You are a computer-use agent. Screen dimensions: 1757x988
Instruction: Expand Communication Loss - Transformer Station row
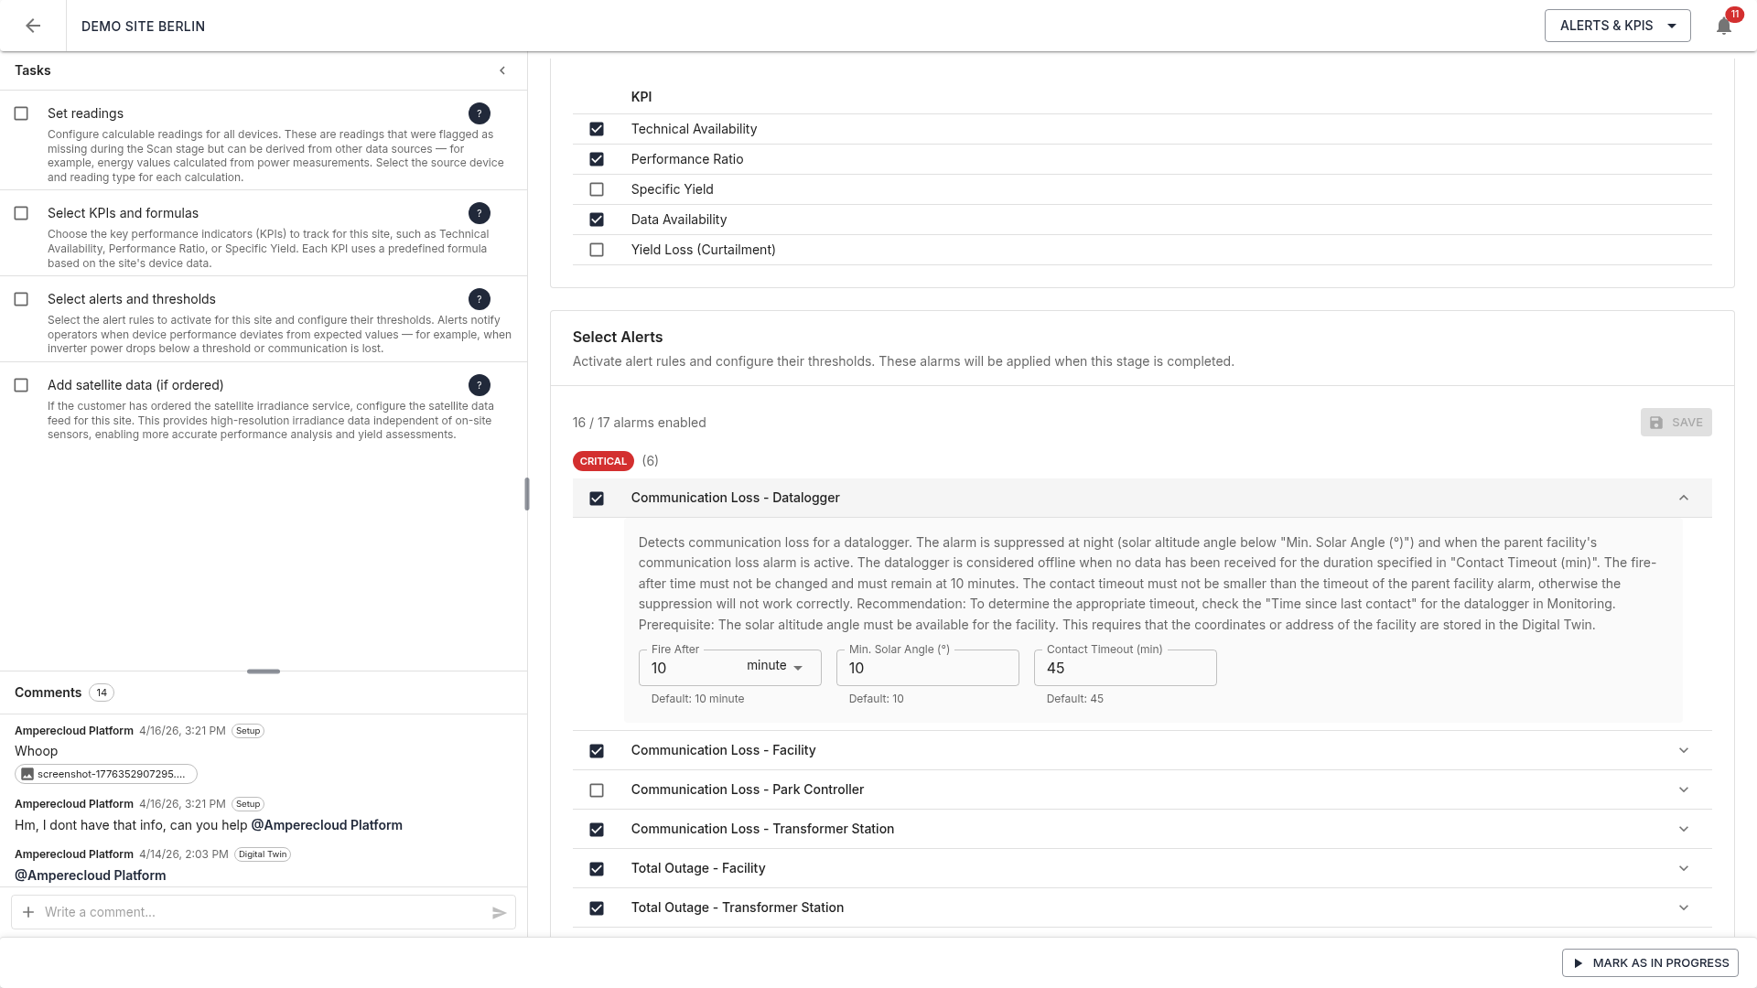pos(1684,829)
